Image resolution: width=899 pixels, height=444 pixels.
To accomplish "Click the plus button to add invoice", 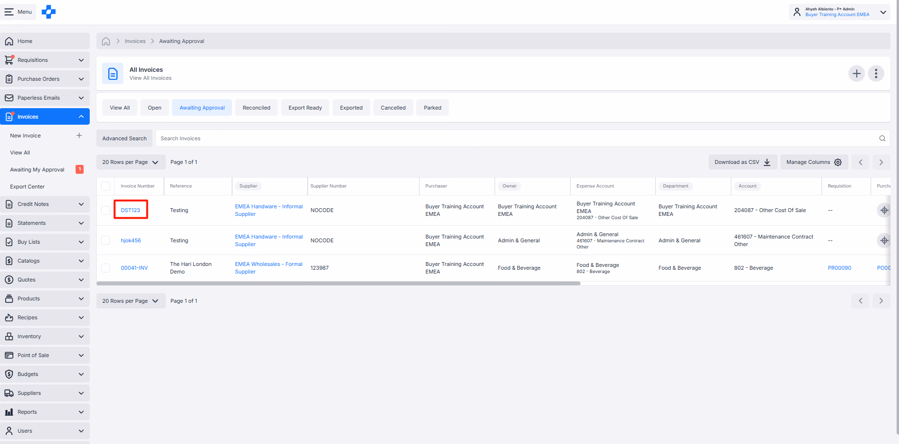I will coord(856,73).
